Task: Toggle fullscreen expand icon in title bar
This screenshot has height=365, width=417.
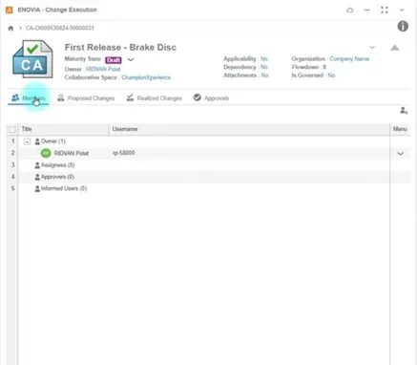Action: [385, 11]
